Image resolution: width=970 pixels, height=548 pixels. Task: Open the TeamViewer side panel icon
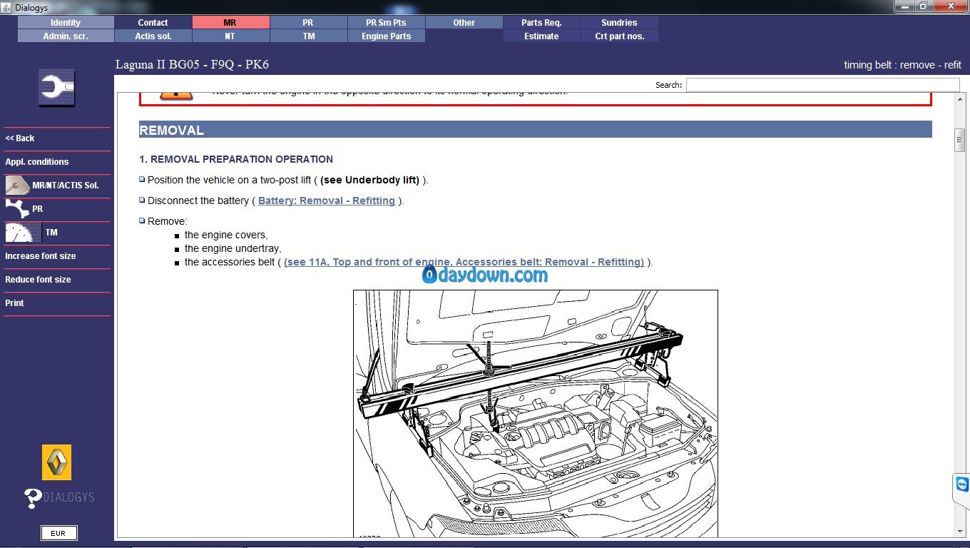[961, 484]
